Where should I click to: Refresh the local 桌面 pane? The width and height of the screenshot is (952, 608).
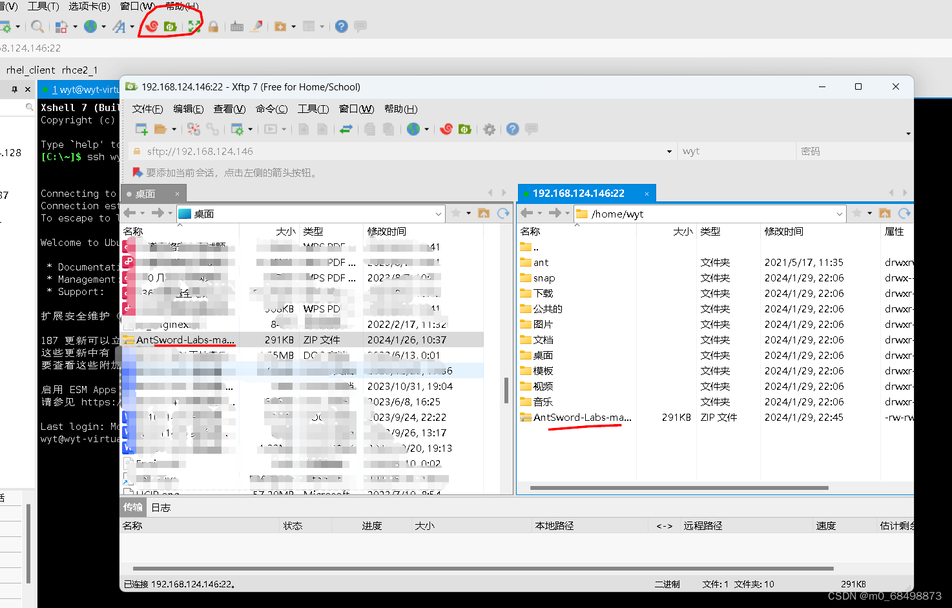click(503, 214)
